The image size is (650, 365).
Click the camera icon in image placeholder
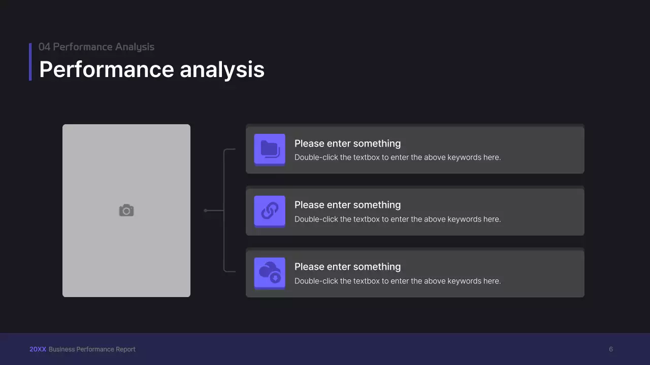coord(126,210)
